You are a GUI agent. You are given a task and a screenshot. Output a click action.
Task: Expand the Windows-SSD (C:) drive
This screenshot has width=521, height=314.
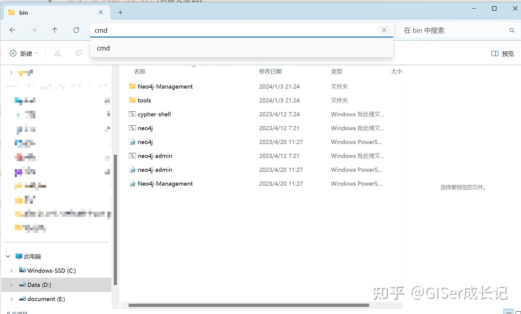tap(12, 270)
